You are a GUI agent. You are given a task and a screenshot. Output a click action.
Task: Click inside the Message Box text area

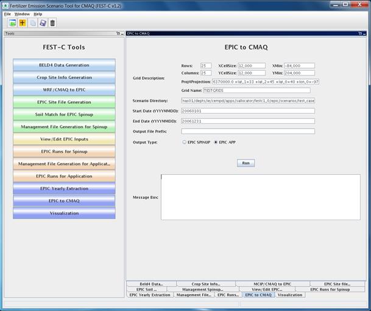point(261,197)
